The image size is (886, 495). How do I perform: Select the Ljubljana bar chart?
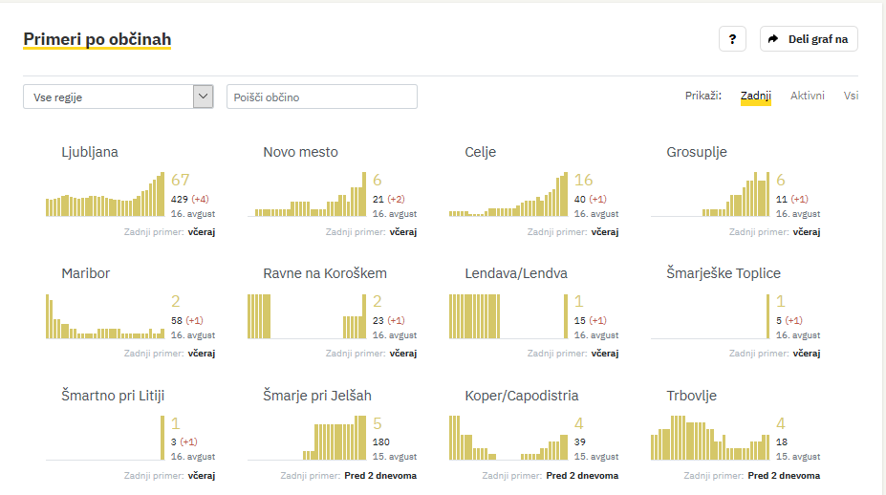[x=105, y=194]
